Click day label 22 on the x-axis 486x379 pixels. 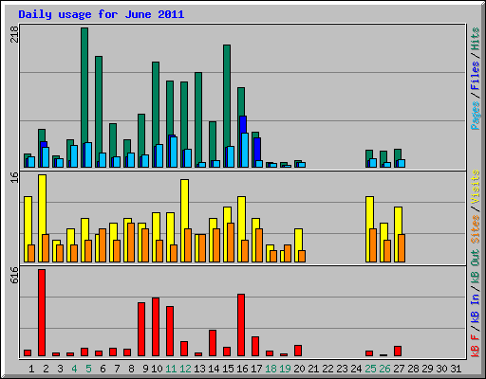click(x=327, y=369)
